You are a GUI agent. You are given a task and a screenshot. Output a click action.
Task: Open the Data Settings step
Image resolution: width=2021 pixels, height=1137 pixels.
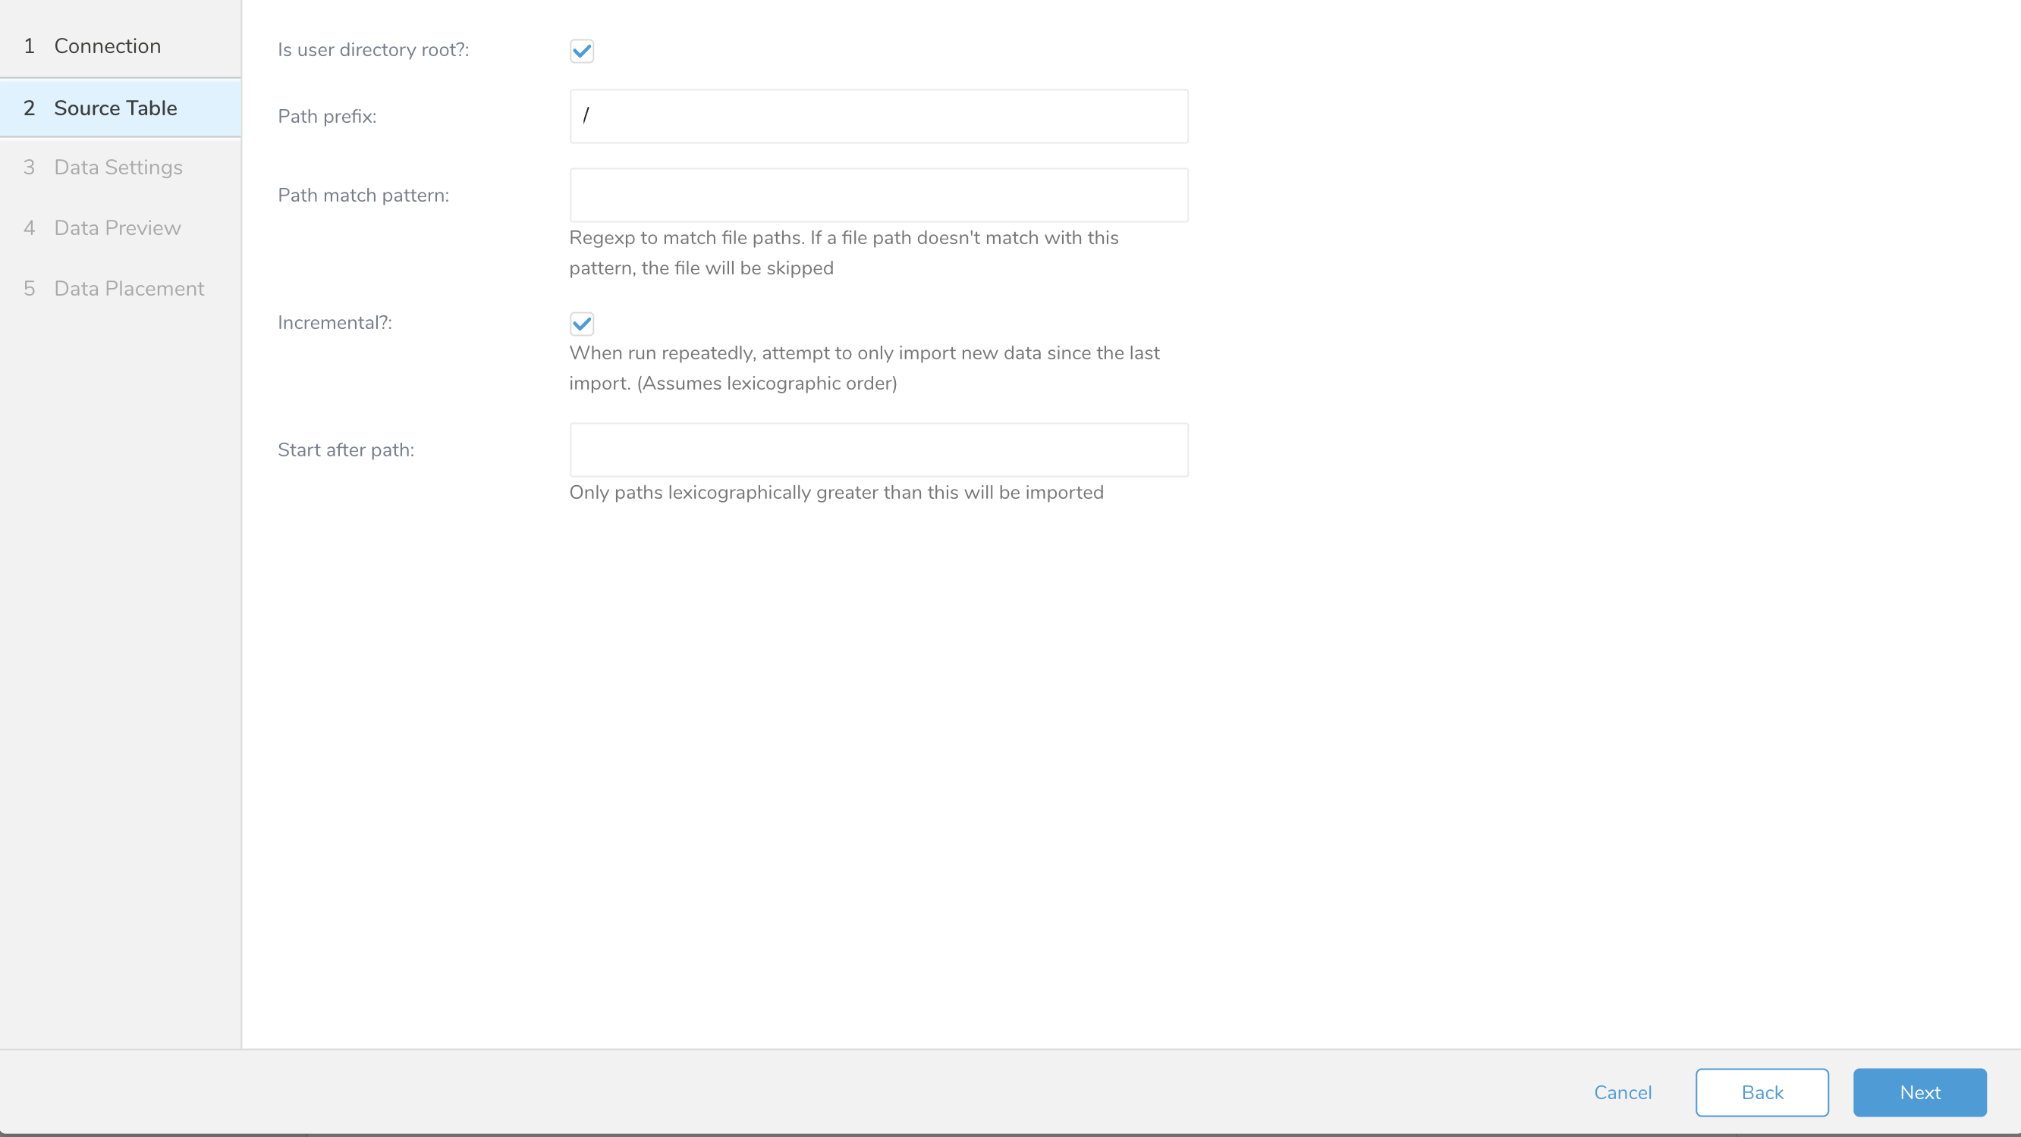(118, 167)
